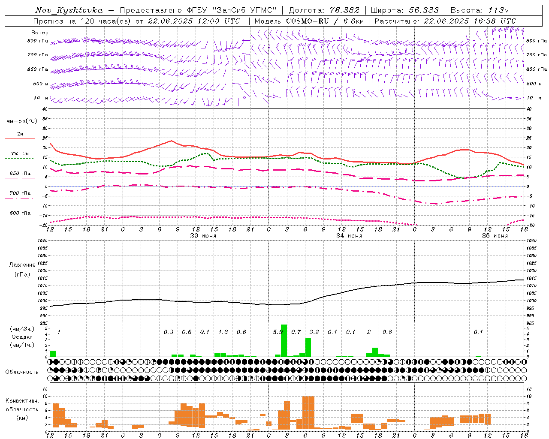
Task: Click the 'Давление' pressure label
Action: [22, 265]
